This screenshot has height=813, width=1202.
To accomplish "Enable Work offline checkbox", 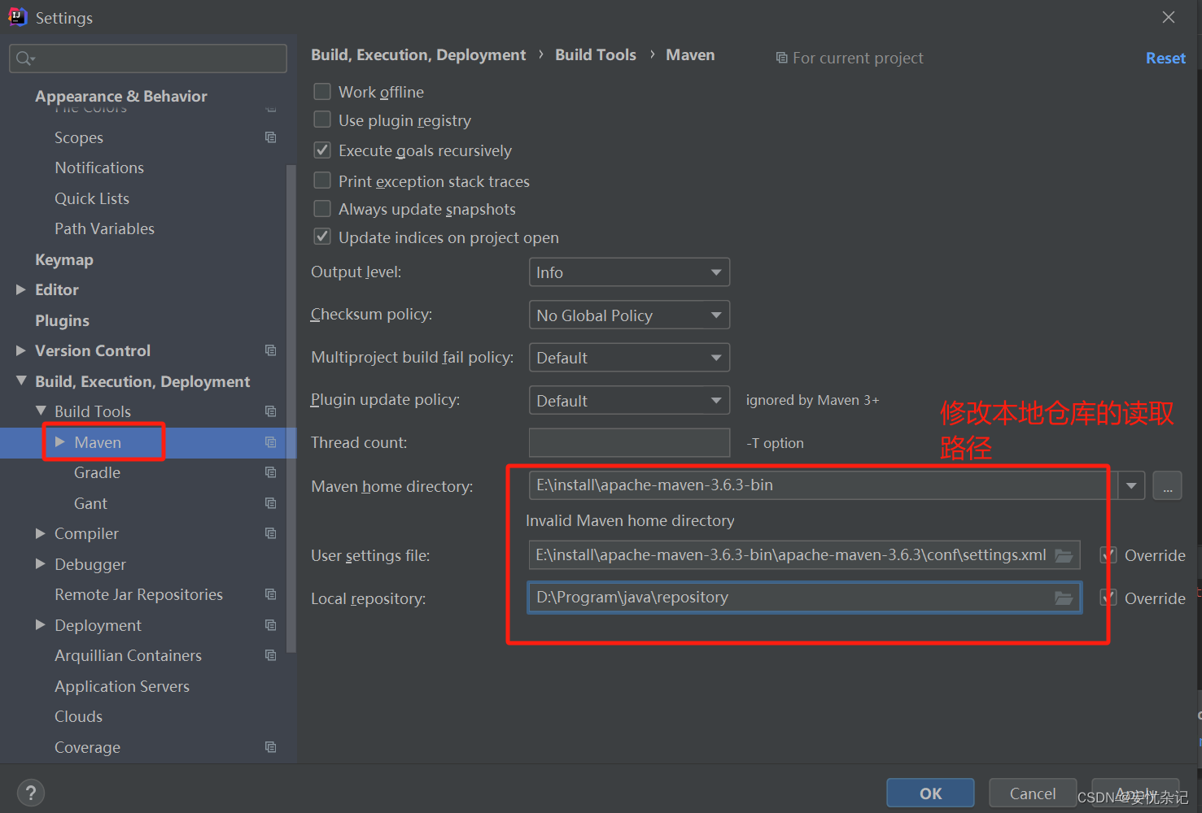I will coord(322,91).
